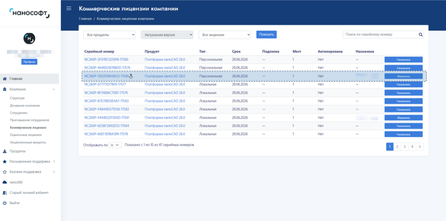This screenshot has width=446, height=221.
Task: Click the hamburger menu icon
Action: pyautogui.click(x=69, y=8)
